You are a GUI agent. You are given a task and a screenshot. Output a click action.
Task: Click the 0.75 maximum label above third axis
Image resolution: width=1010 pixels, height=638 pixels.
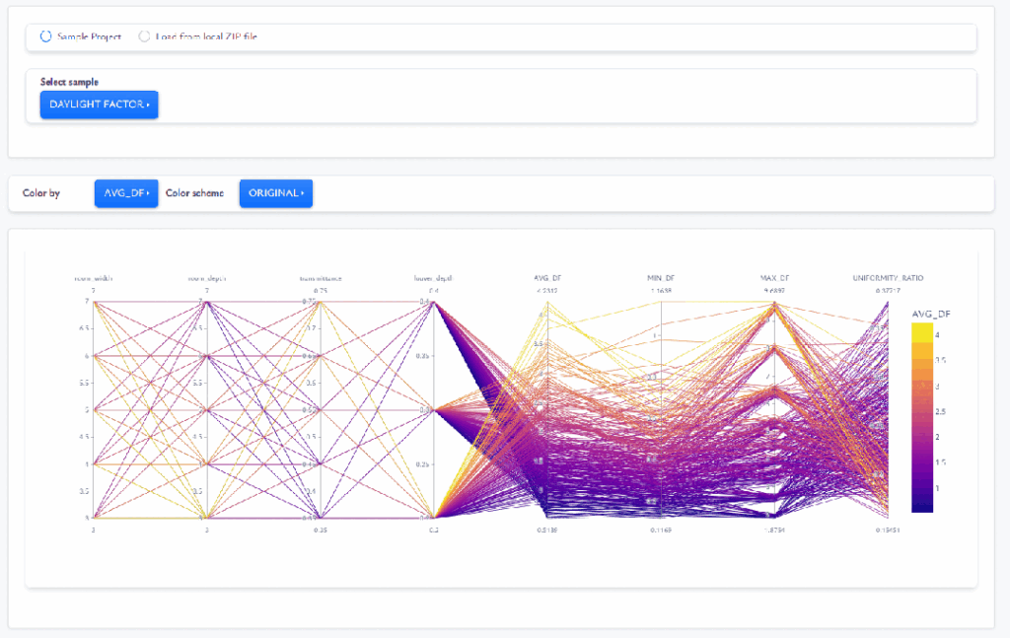[x=320, y=291]
